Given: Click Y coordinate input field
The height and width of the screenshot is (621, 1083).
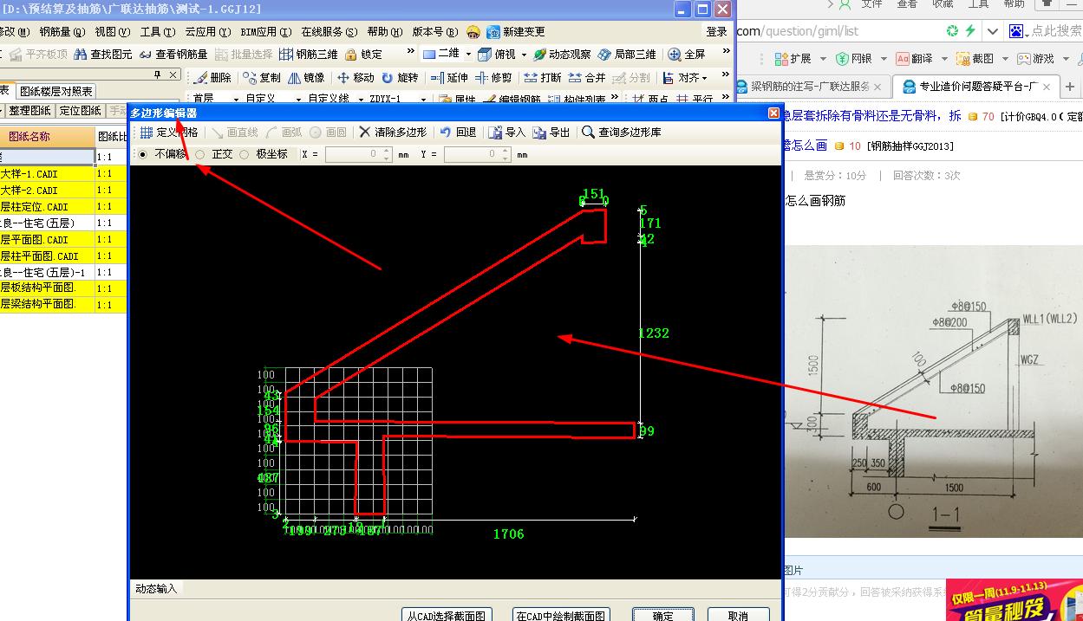Looking at the screenshot, I should tap(477, 154).
